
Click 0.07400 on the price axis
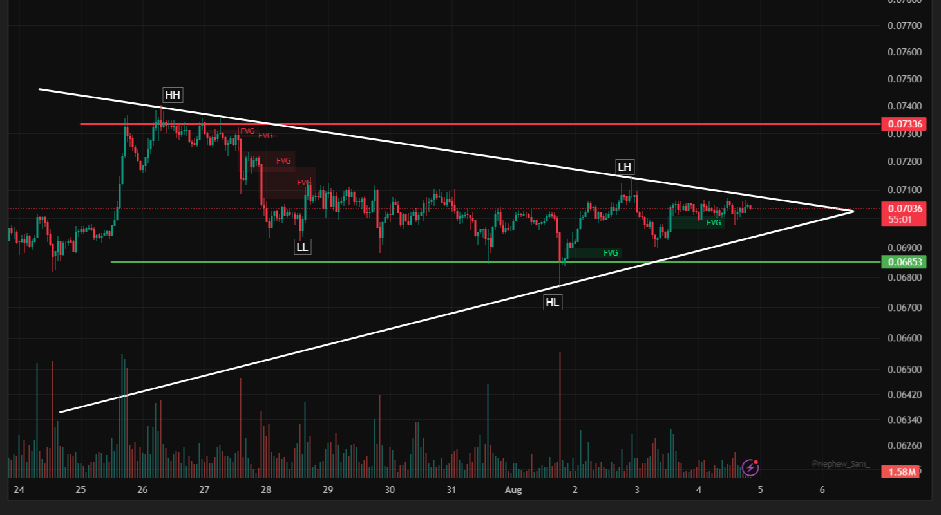coord(905,106)
